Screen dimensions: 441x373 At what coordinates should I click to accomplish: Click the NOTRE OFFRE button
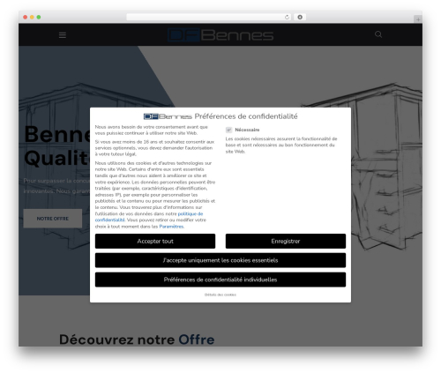[x=53, y=219]
